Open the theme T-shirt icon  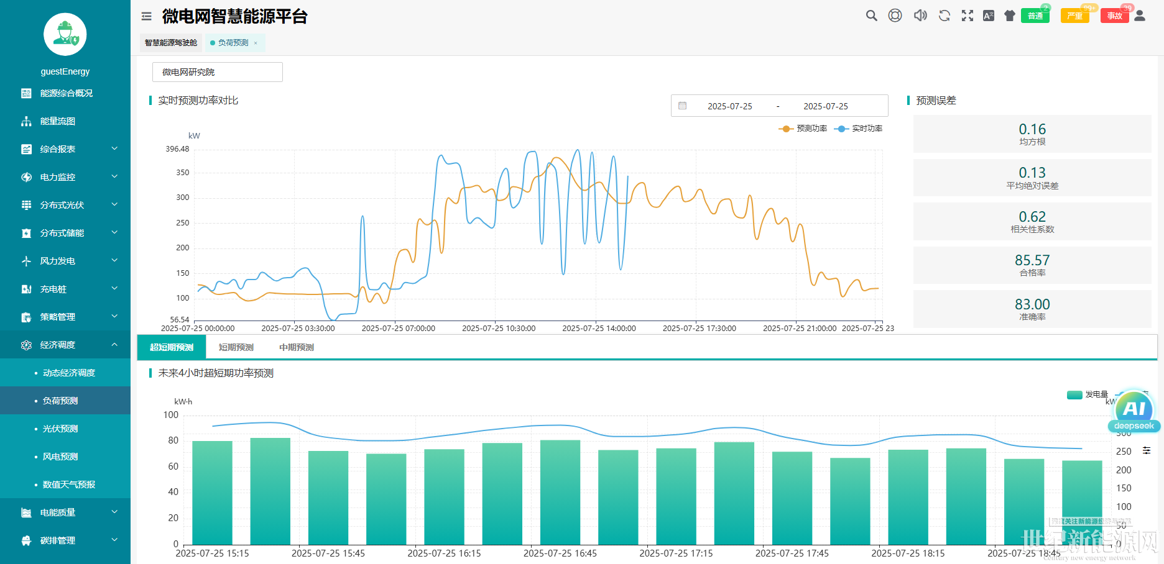[x=1010, y=16]
